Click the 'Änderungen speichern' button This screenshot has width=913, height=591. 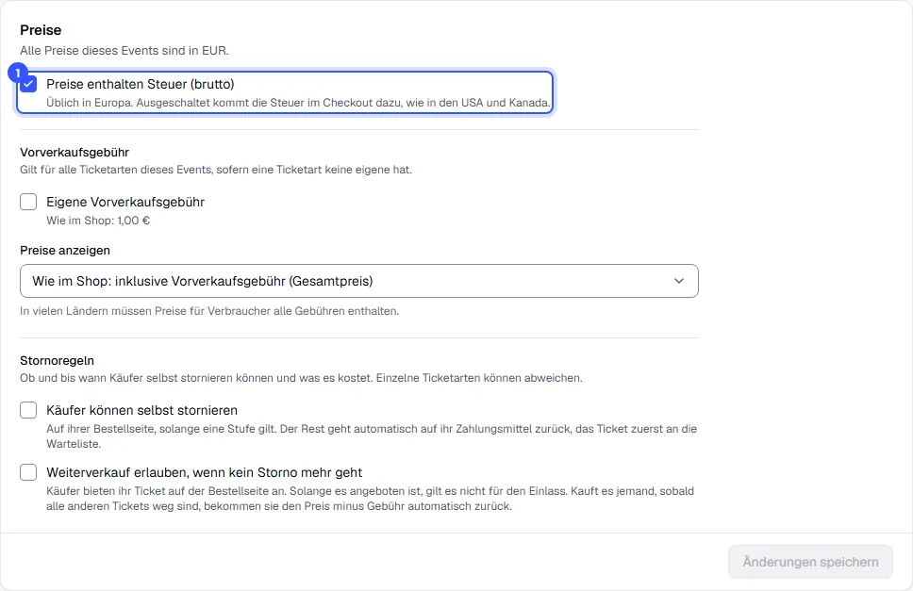point(810,562)
